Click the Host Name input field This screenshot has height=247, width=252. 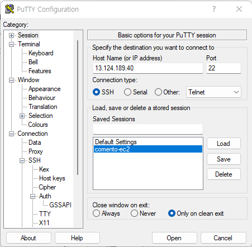click(x=148, y=68)
